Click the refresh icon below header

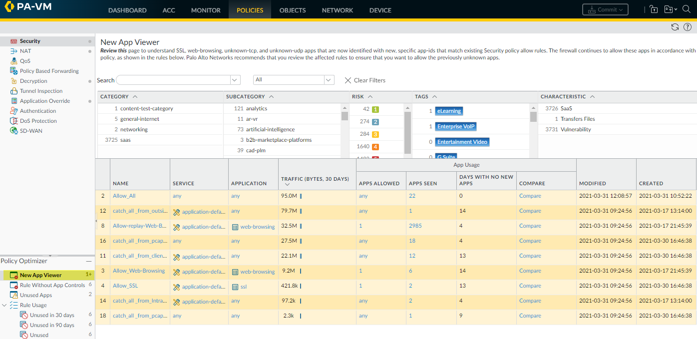[675, 27]
